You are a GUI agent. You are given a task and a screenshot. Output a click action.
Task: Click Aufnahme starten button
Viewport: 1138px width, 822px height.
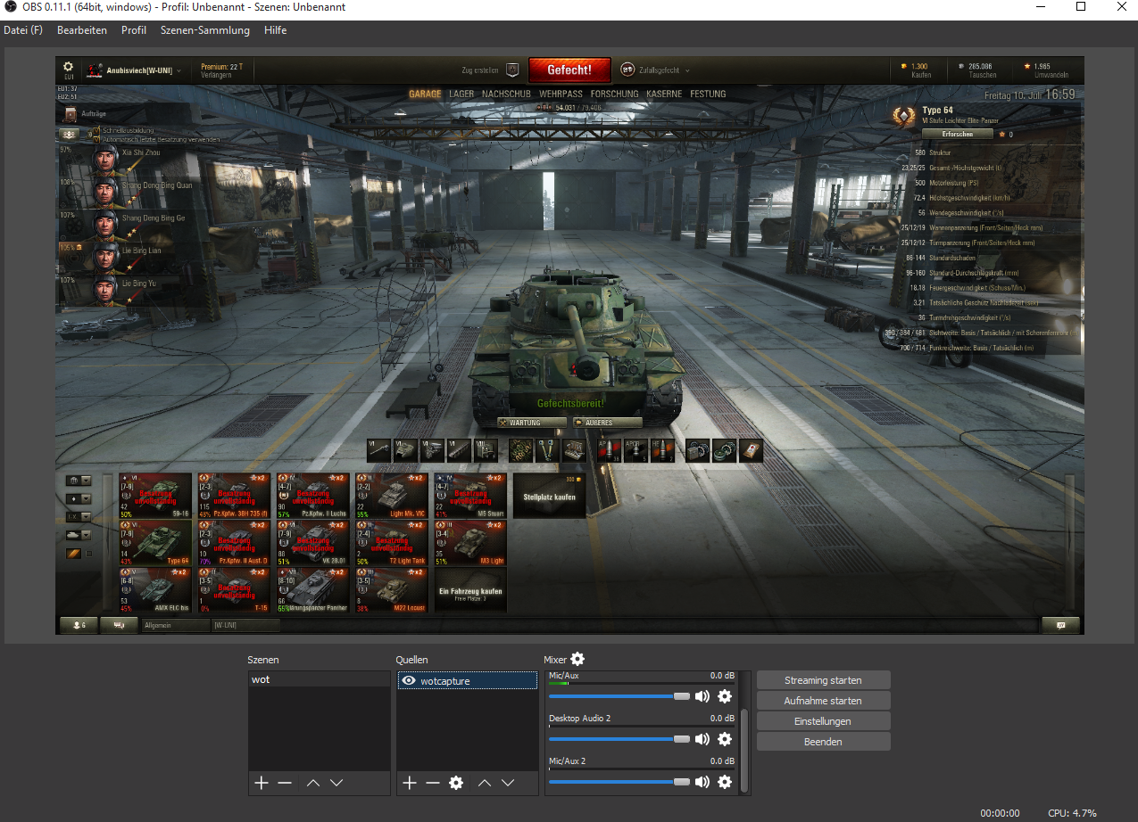point(823,701)
